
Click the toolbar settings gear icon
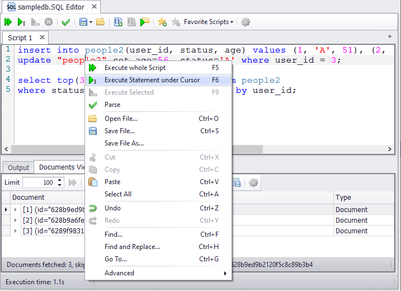click(x=246, y=22)
